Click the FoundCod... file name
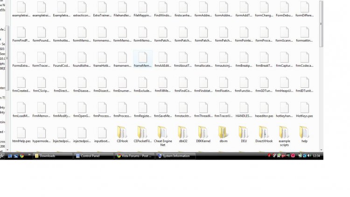The height and width of the screenshot is (197, 350). (x=62, y=66)
